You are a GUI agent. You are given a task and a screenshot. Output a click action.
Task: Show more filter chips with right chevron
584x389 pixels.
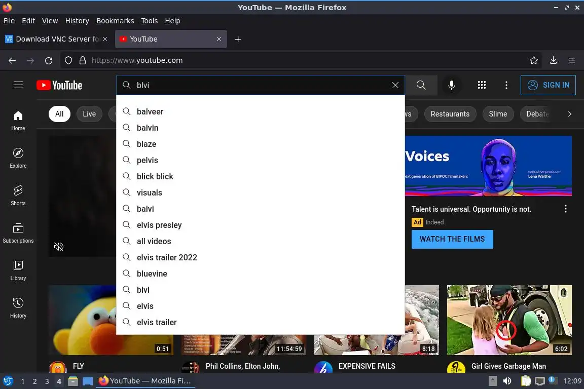pyautogui.click(x=569, y=114)
